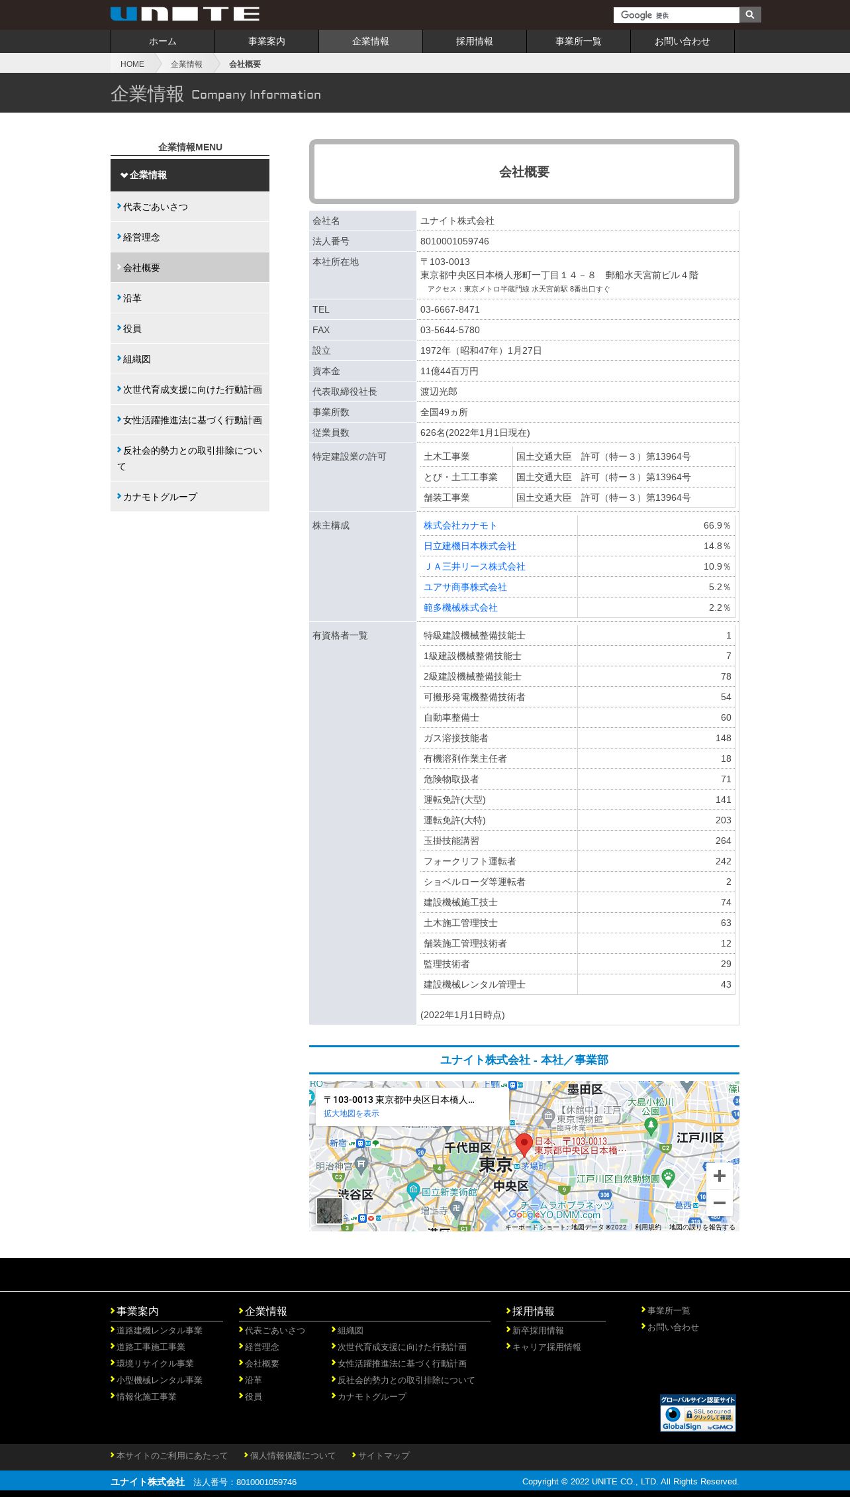Zoom out with map minus button
The height and width of the screenshot is (1497, 850).
tap(720, 1203)
